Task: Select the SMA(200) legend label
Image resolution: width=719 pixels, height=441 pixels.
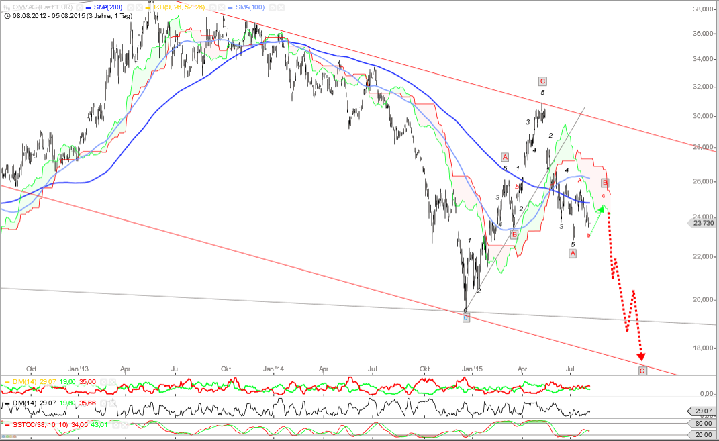Action: click(107, 7)
